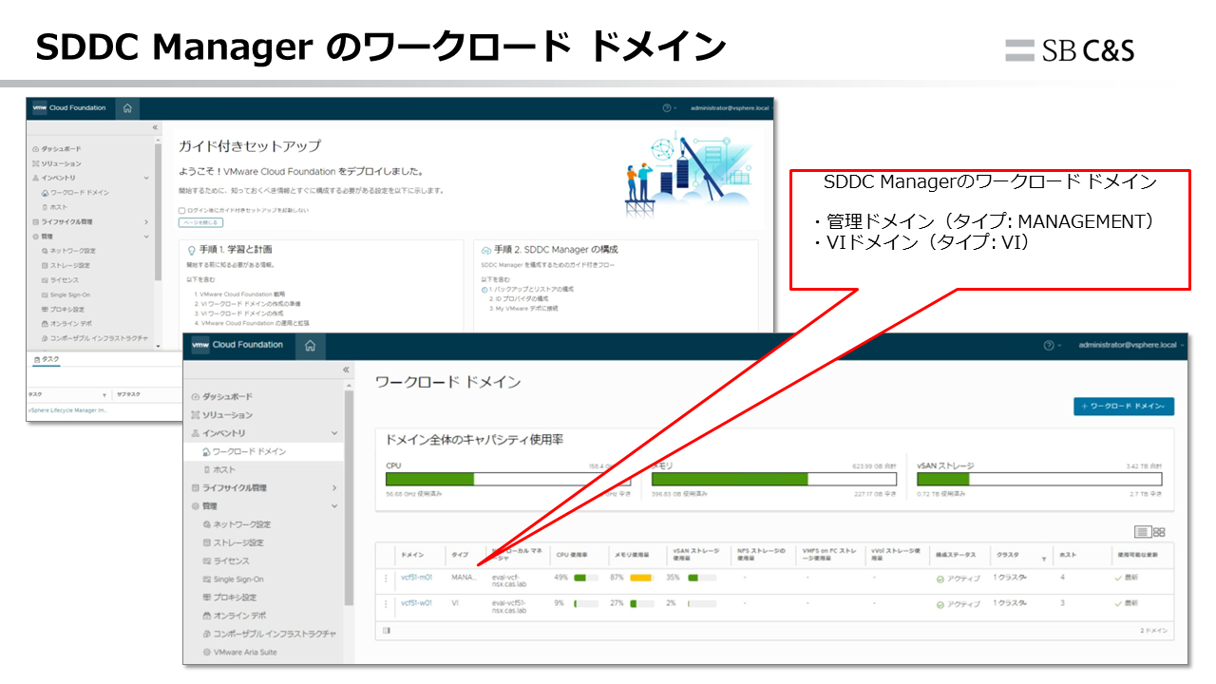1216x684 pixels.
Task: Open the vcf51-m01 domain link
Action: pyautogui.click(x=416, y=578)
